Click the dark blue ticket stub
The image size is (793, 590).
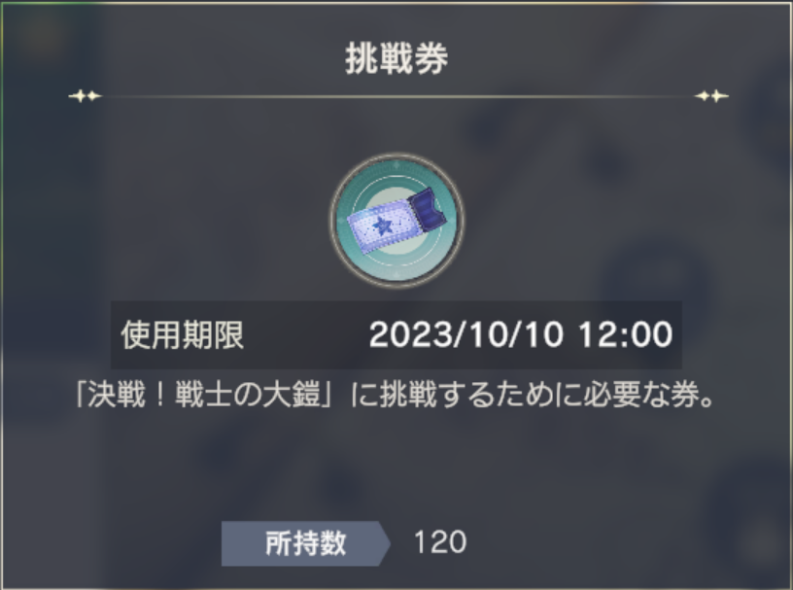pyautogui.click(x=429, y=210)
